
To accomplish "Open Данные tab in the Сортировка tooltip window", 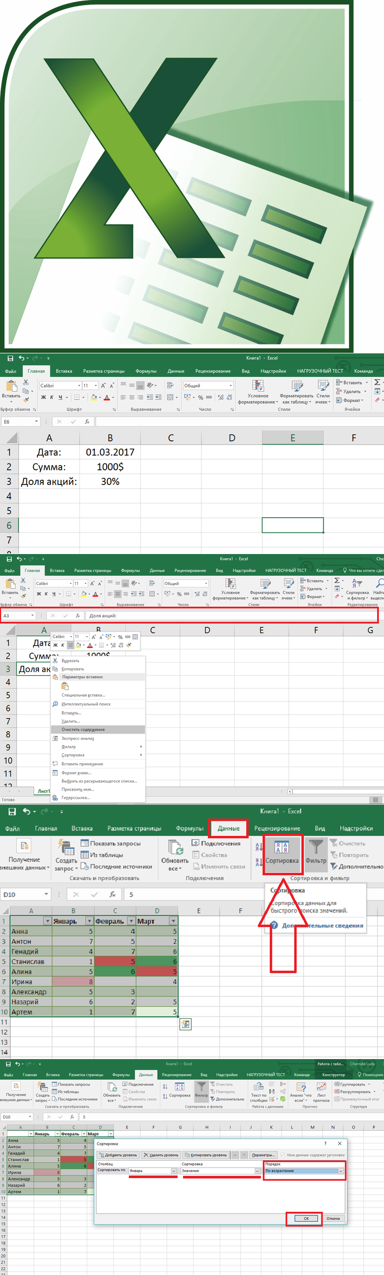I will [229, 828].
